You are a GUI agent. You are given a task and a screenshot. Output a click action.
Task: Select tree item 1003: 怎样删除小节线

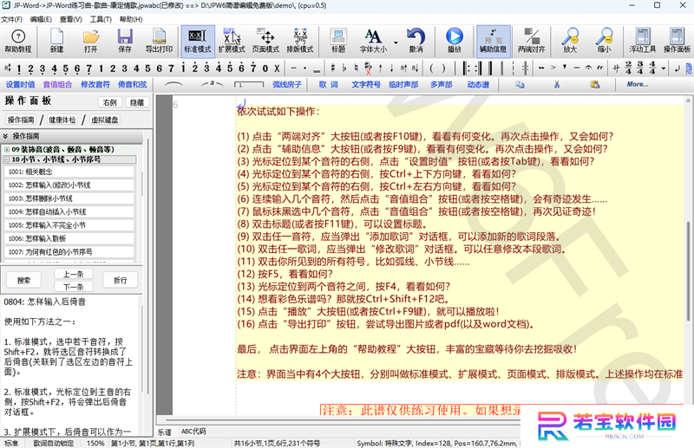pyautogui.click(x=69, y=198)
